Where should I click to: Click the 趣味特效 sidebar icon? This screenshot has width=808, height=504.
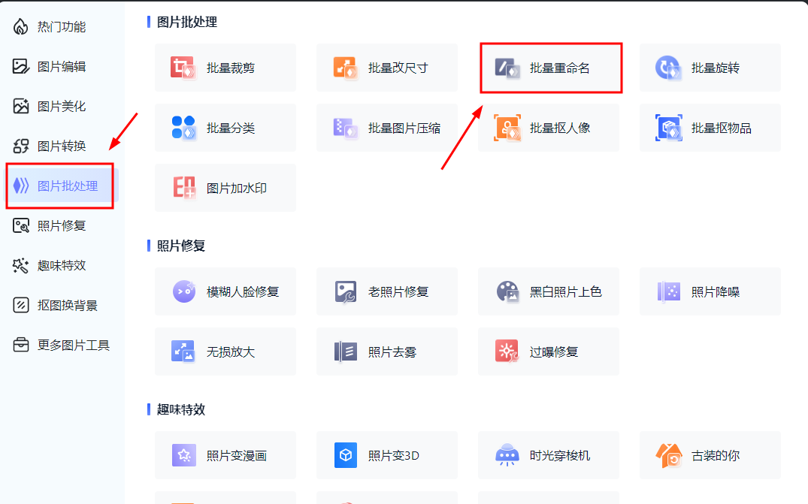pos(20,266)
